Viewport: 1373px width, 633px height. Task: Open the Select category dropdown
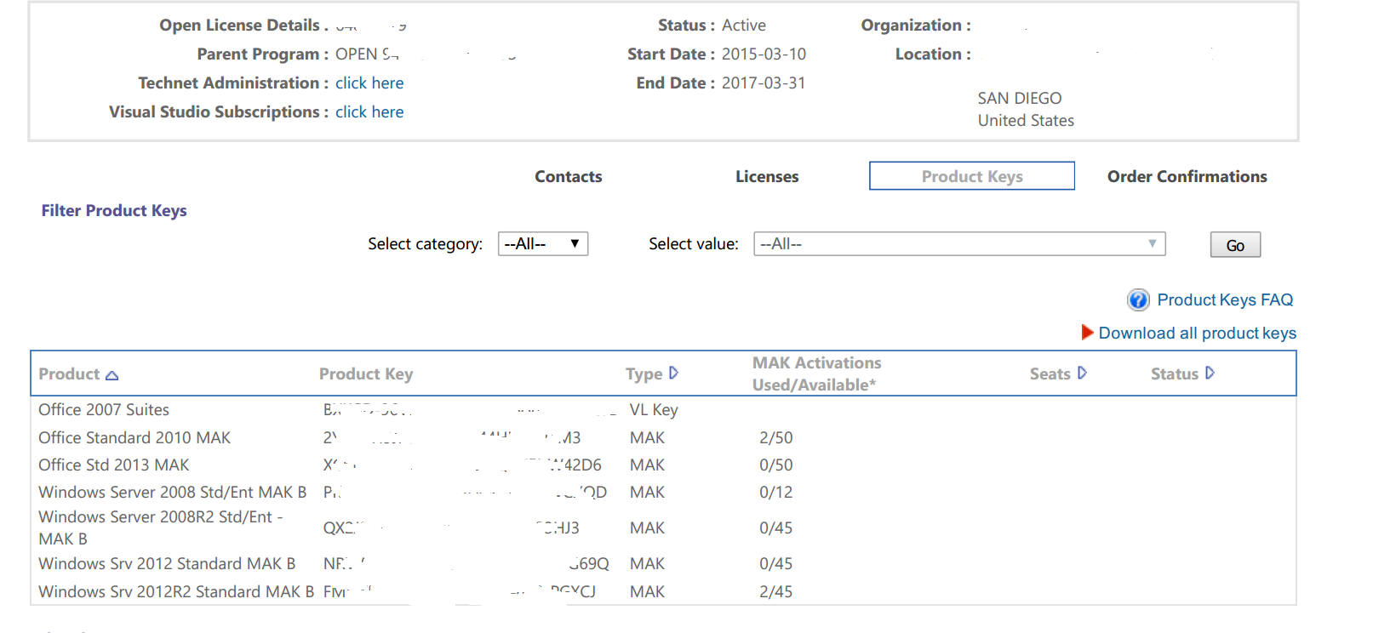click(x=543, y=243)
